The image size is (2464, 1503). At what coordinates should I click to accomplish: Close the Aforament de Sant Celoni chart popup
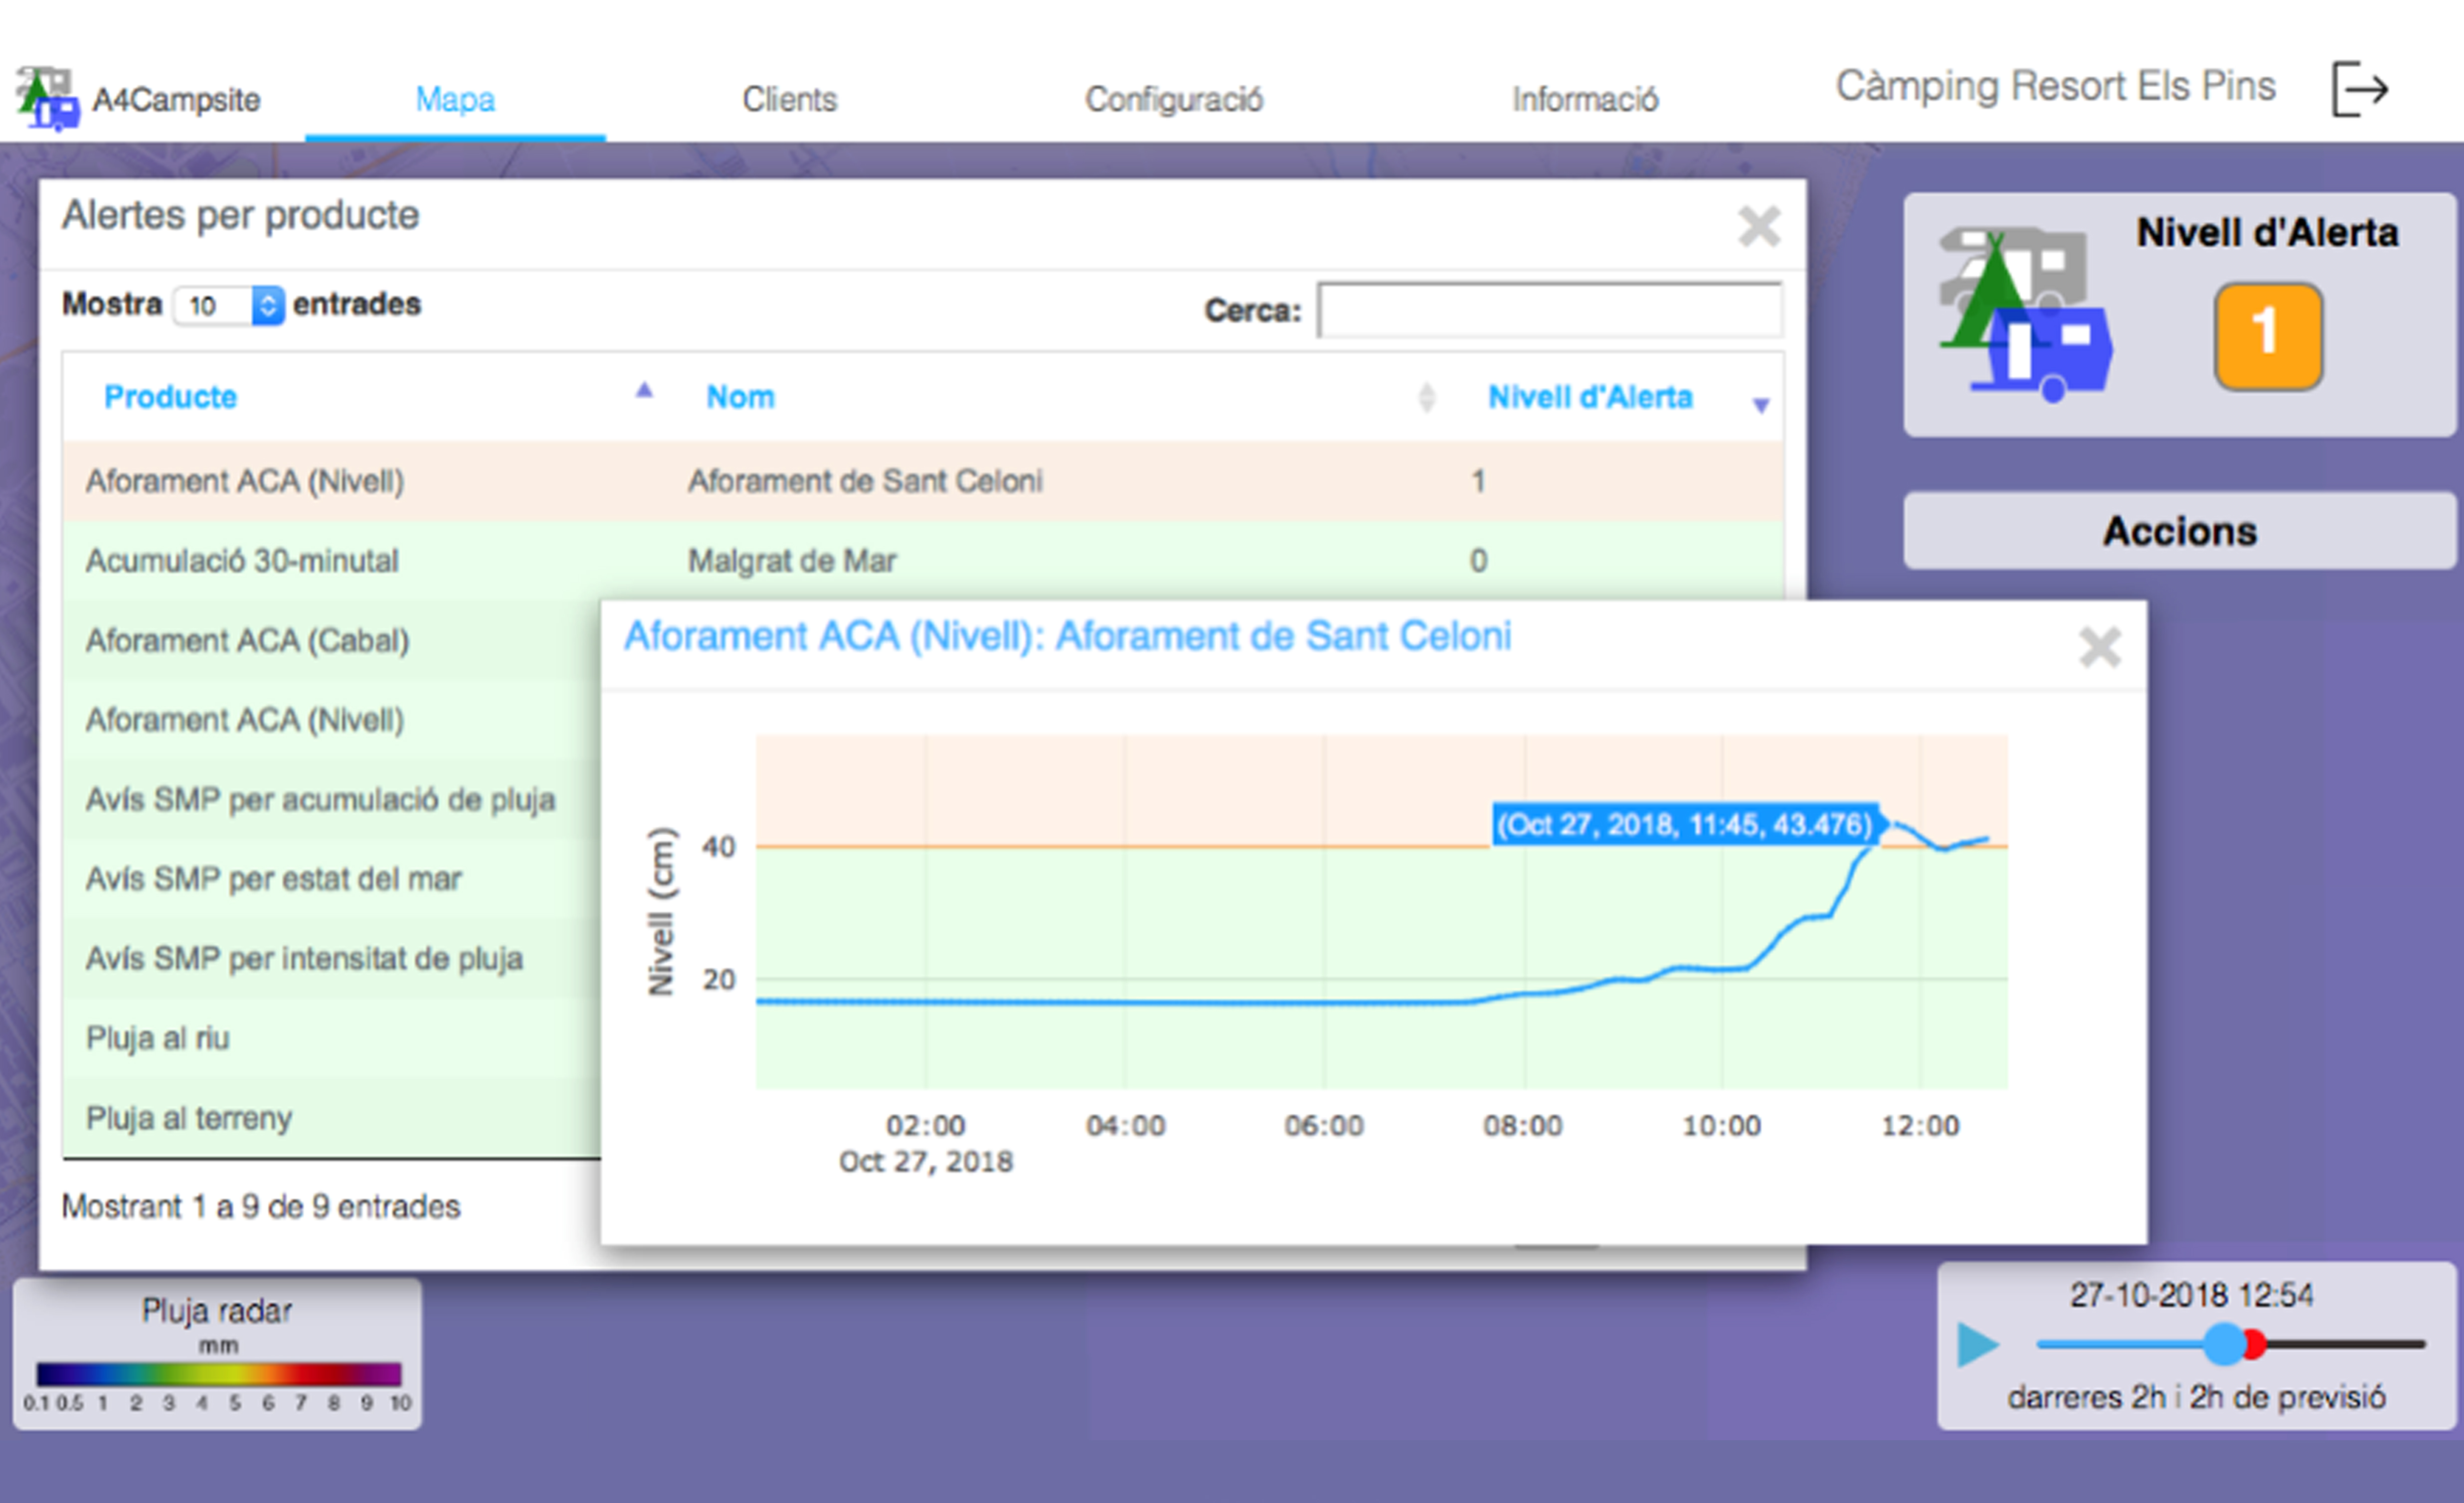(x=2099, y=646)
